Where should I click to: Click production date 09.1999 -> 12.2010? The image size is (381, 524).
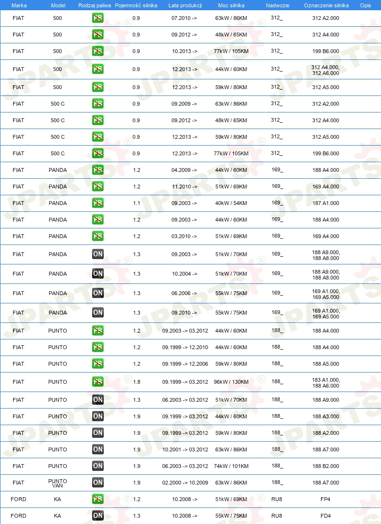click(x=185, y=347)
